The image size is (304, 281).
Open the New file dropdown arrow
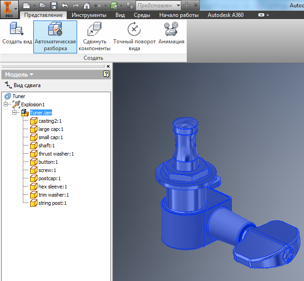pos(34,5)
